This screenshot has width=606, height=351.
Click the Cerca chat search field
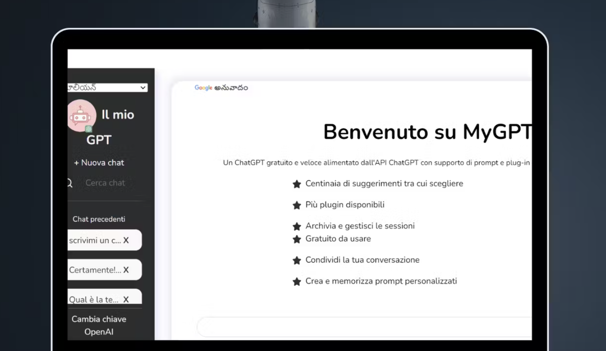click(105, 183)
